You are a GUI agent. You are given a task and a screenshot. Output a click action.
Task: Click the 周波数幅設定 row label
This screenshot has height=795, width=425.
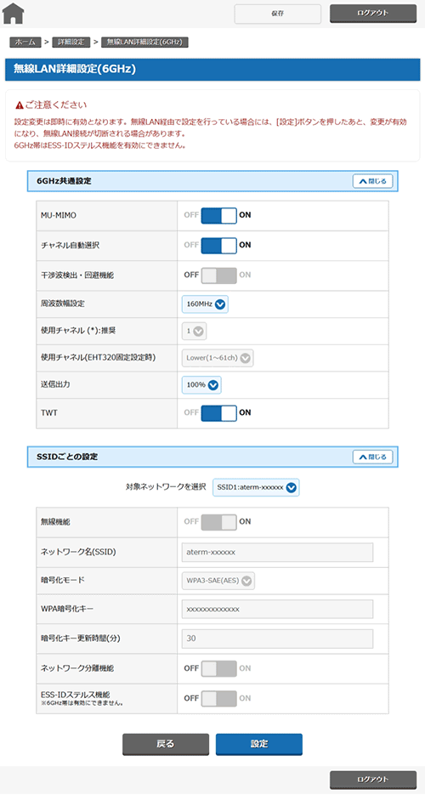pos(61,304)
